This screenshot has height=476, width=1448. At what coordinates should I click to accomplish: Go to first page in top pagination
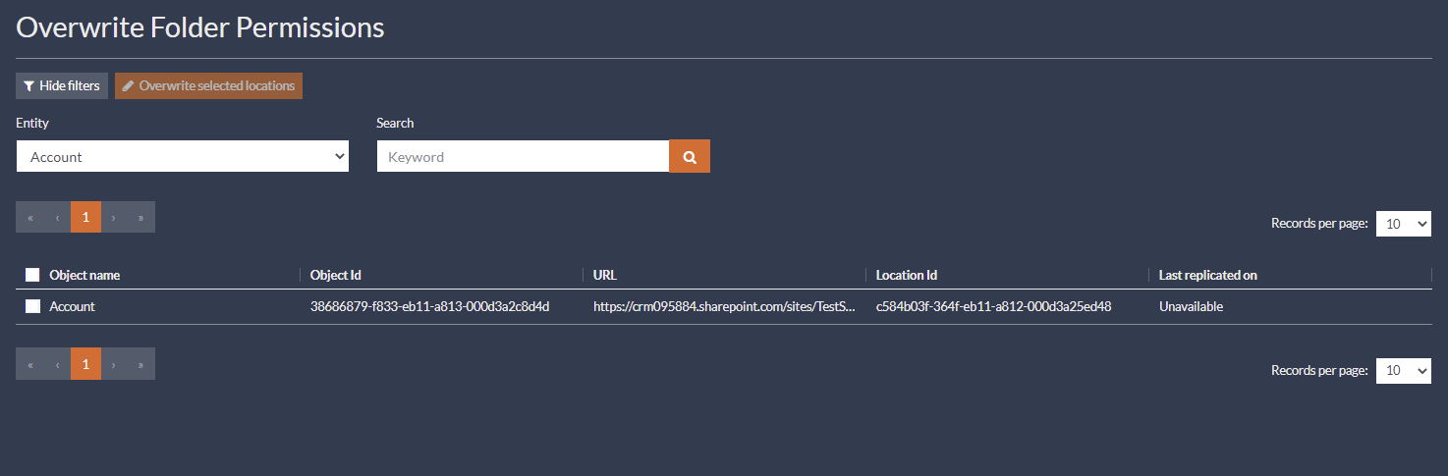tap(29, 217)
